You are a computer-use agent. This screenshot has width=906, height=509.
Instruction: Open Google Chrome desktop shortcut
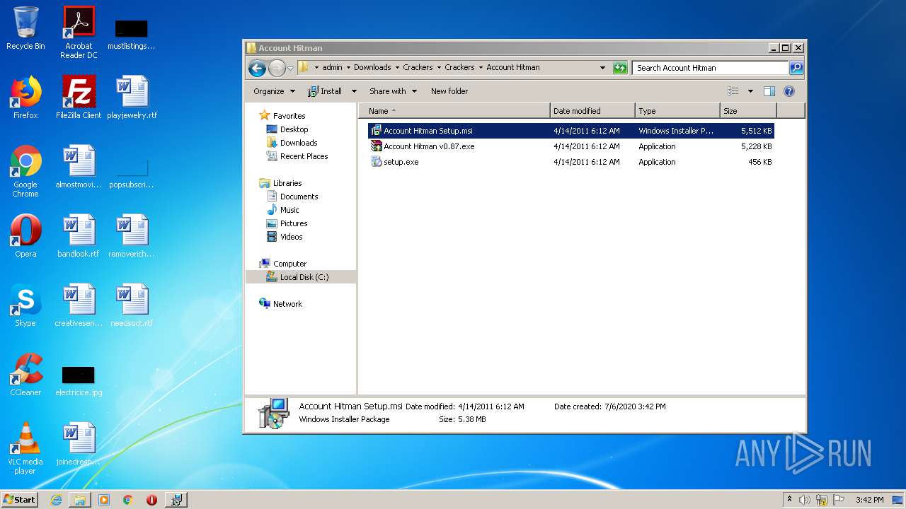[x=25, y=171]
